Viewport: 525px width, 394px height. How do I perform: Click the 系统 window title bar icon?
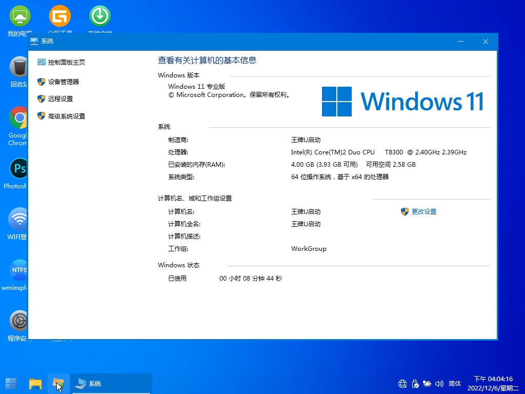click(x=34, y=41)
